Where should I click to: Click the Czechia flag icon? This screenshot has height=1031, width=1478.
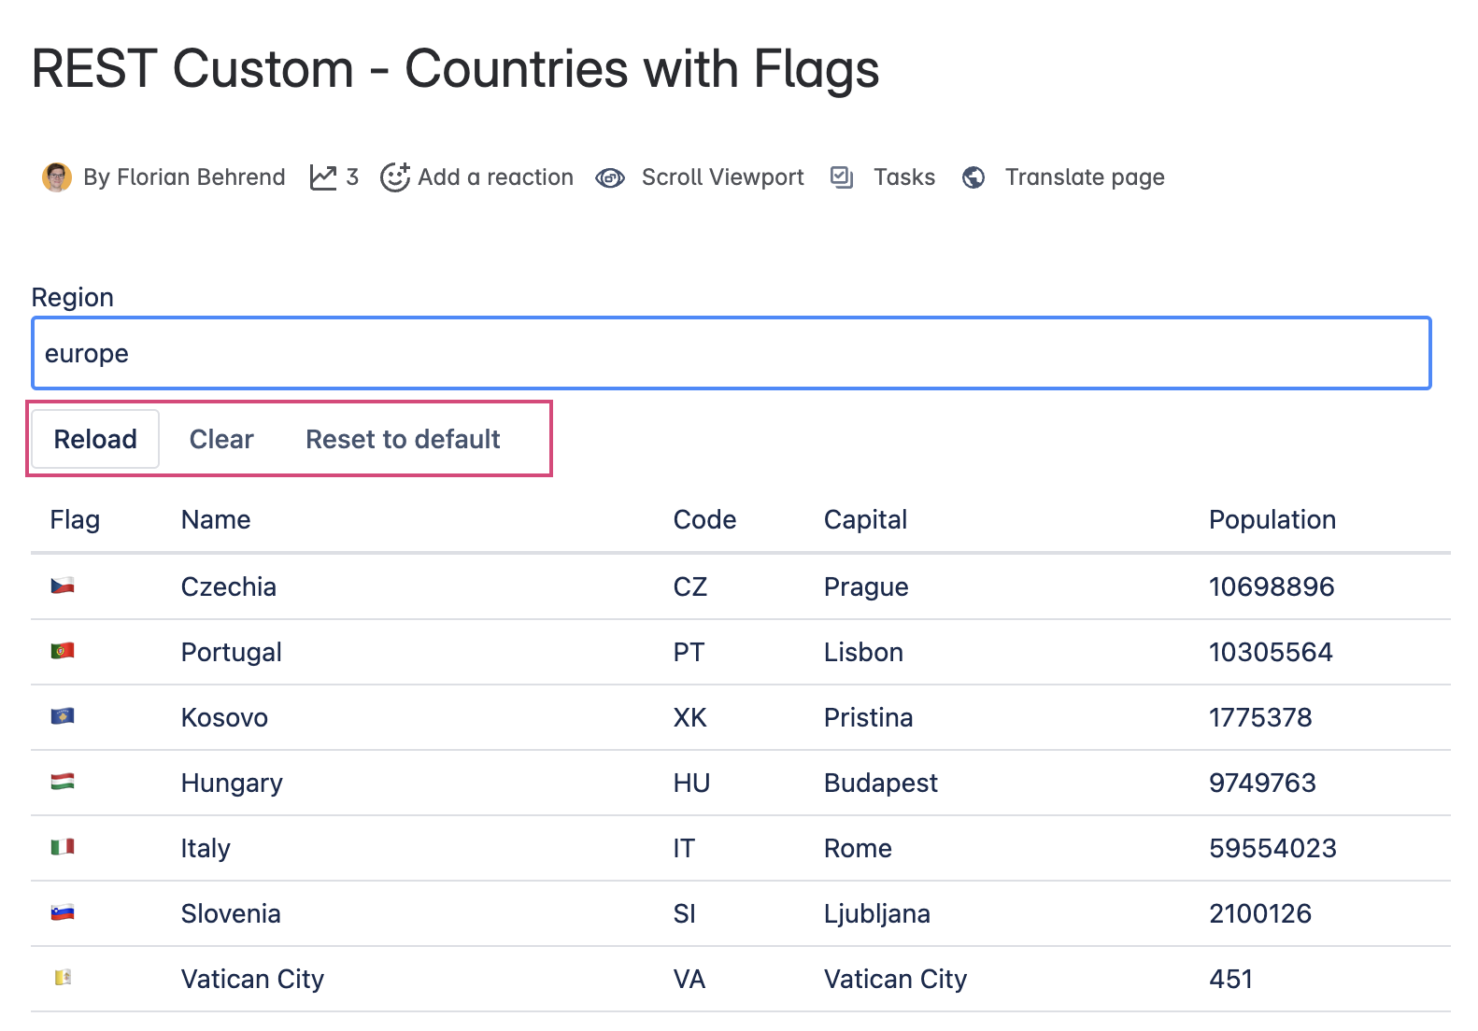coord(63,586)
